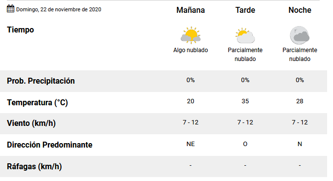Select the Noche column header

(x=300, y=10)
